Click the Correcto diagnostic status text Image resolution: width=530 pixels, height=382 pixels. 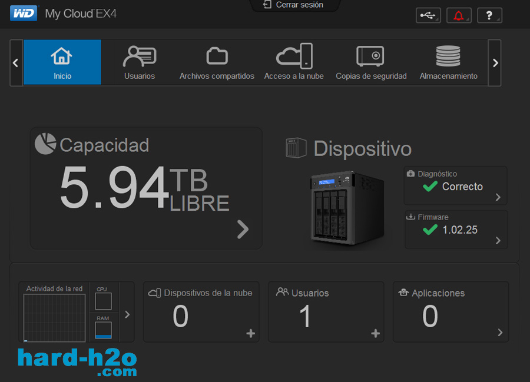pos(462,187)
